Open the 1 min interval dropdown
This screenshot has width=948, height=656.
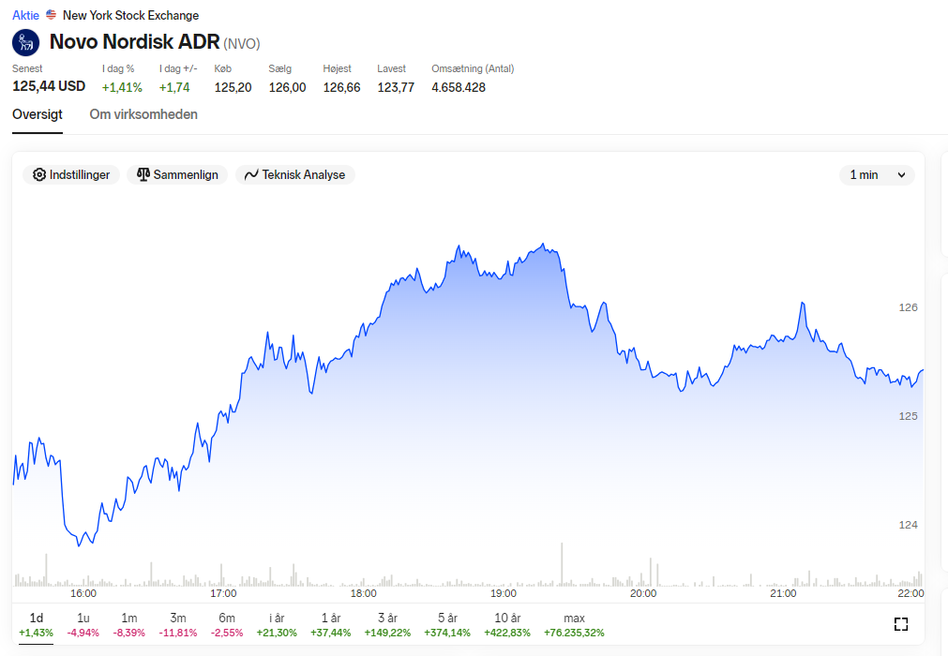877,174
